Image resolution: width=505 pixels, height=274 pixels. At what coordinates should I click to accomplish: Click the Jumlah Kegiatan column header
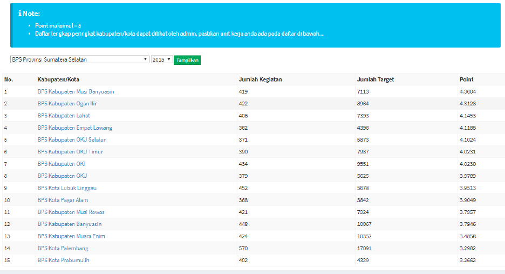tap(260, 79)
